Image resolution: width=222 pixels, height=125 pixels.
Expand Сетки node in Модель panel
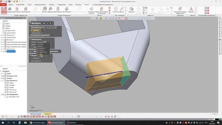(1, 74)
